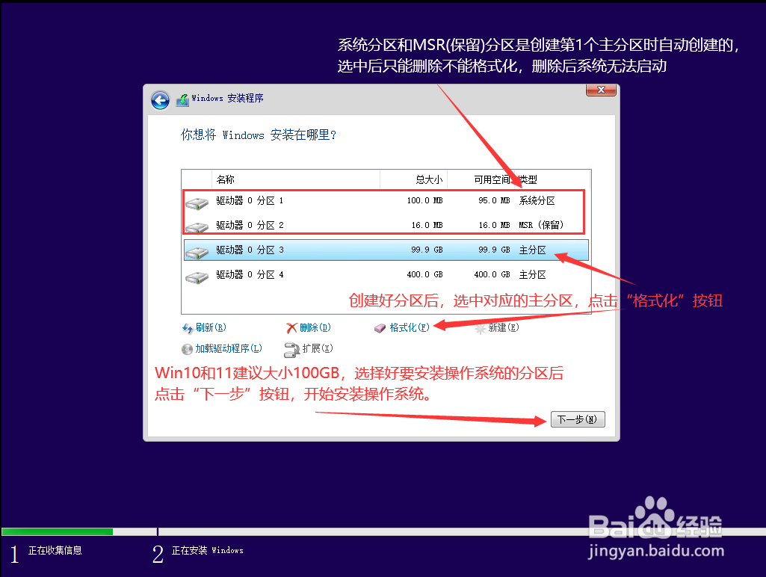Click step 2 正在安装 Windows label

(x=208, y=551)
